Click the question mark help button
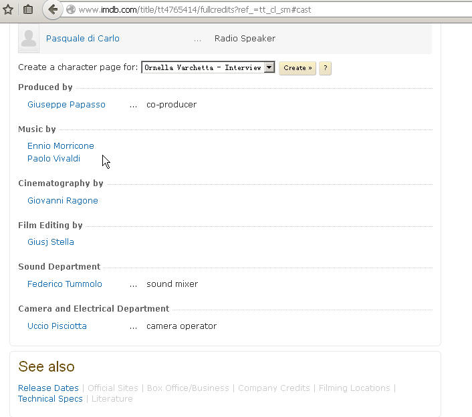Screen dimensions: 472x417 [x=325, y=68]
